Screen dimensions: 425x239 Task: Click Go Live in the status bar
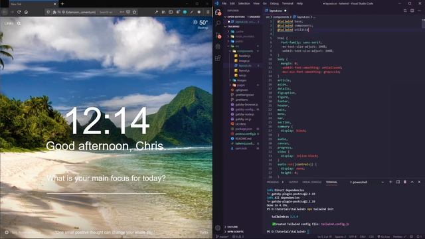[x=384, y=236]
